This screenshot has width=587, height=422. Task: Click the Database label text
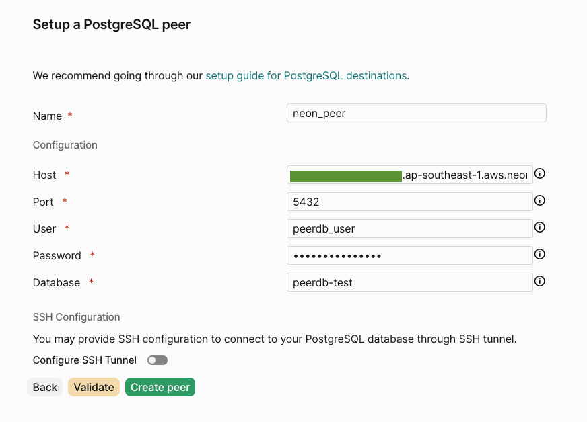[56, 283]
